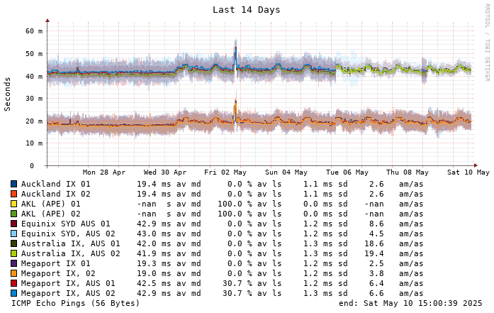This screenshot has height=313, width=494.
Task: Click the 'Thu 08 May' x-axis date
Action: tap(408, 172)
